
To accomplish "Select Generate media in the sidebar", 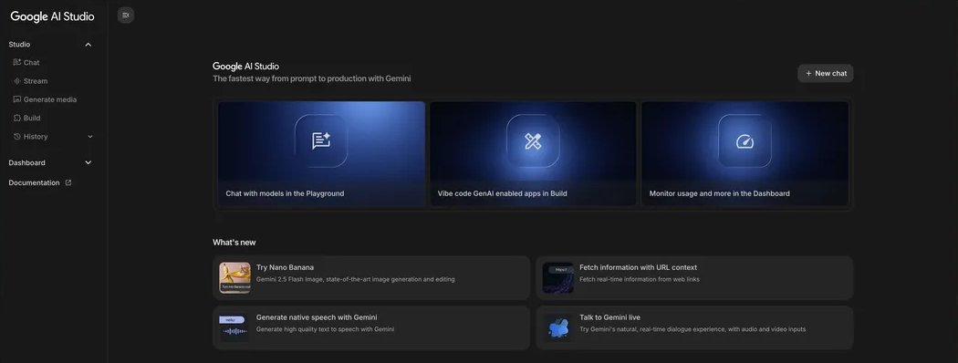I will coord(50,99).
